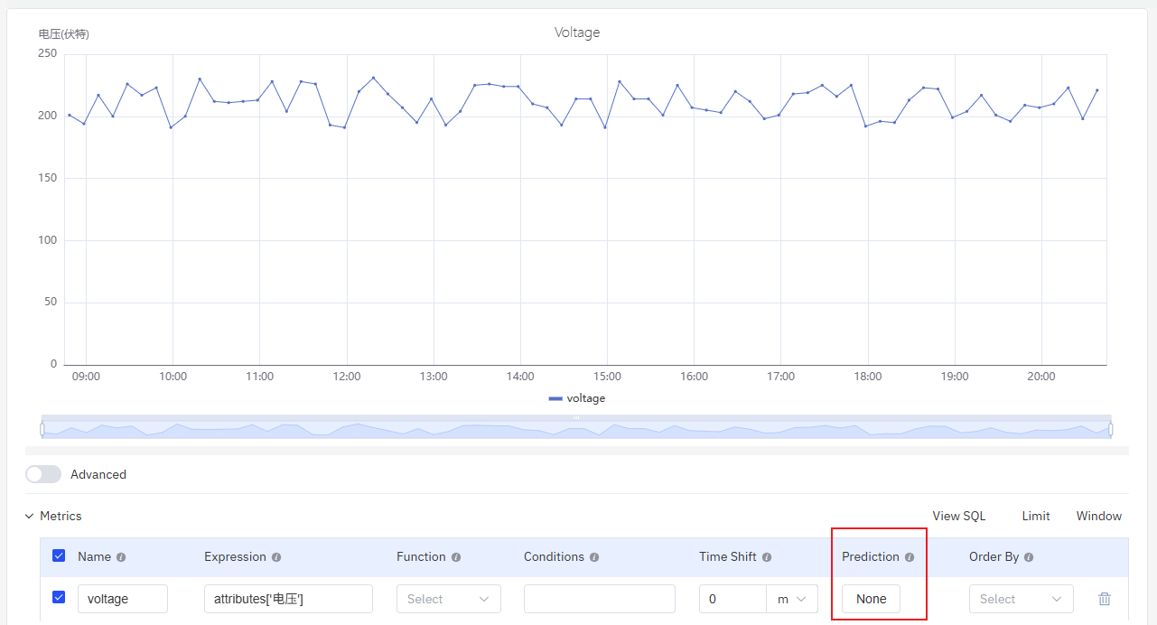Open the time unit dropdown showing m
The width and height of the screenshot is (1157, 625).
(x=792, y=598)
